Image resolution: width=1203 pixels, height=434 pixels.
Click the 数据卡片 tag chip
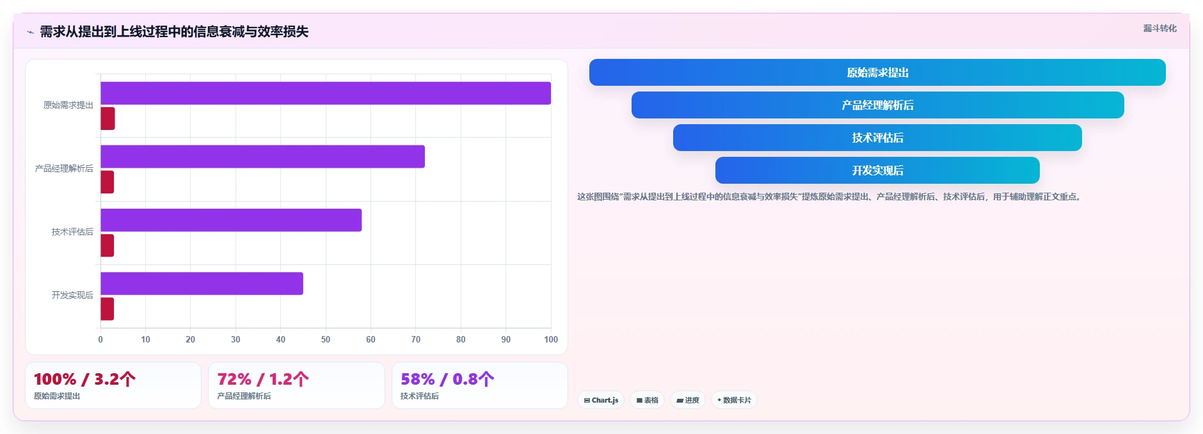pyautogui.click(x=734, y=400)
